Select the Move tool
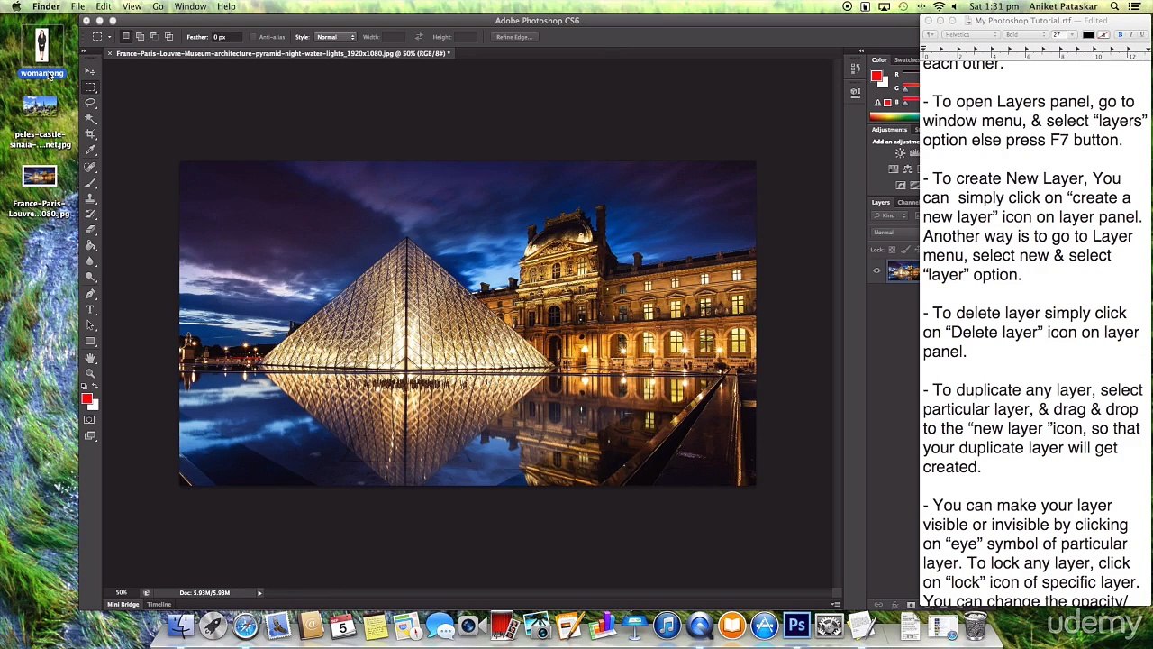1153x649 pixels. (x=90, y=71)
